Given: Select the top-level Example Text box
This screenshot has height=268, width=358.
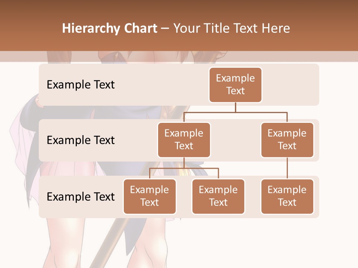Looking at the screenshot, I should (235, 85).
